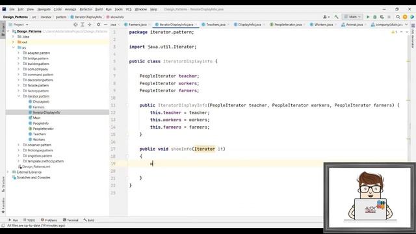The image size is (416, 234).
Task: Switch to the Farmers.java tab
Action: (x=137, y=25)
